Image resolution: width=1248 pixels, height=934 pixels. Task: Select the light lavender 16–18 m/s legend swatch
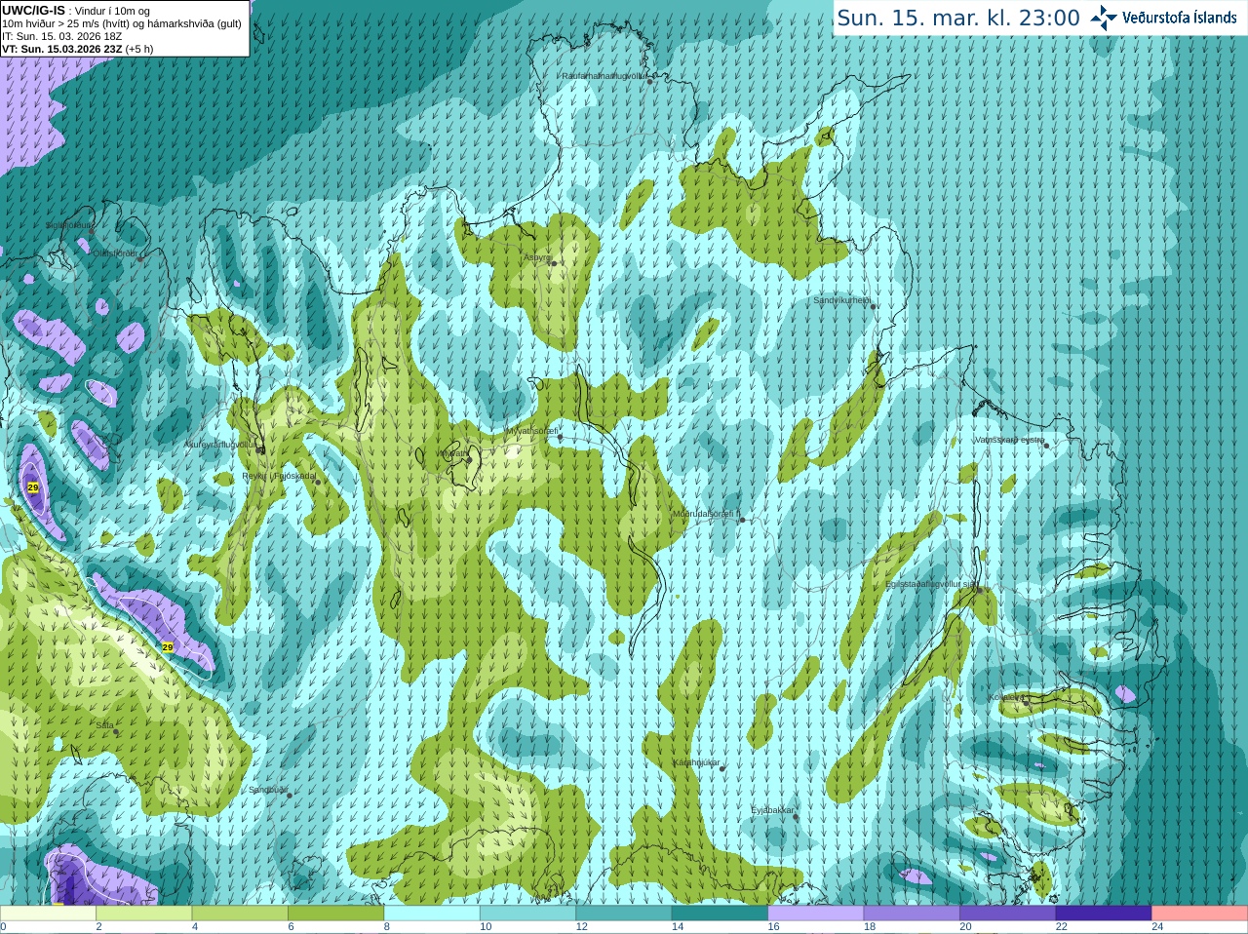pos(815,914)
